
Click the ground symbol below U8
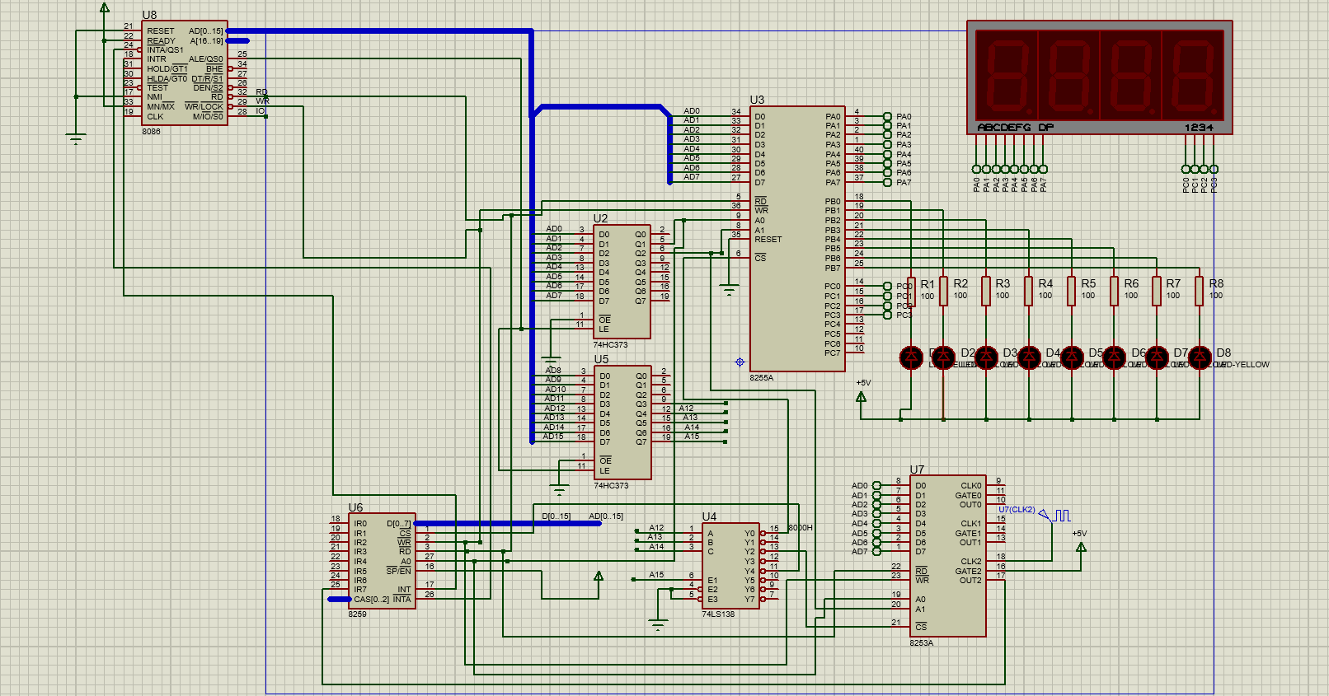[x=76, y=139]
